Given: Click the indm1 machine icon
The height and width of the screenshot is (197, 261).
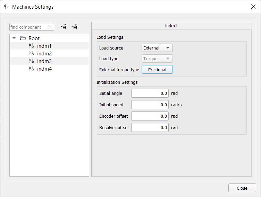Looking at the screenshot, I should pos(31,46).
